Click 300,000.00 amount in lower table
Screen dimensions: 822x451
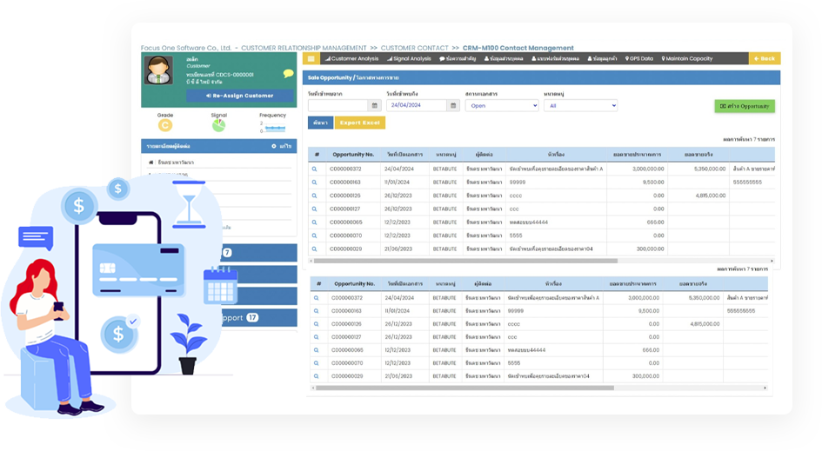click(x=645, y=376)
